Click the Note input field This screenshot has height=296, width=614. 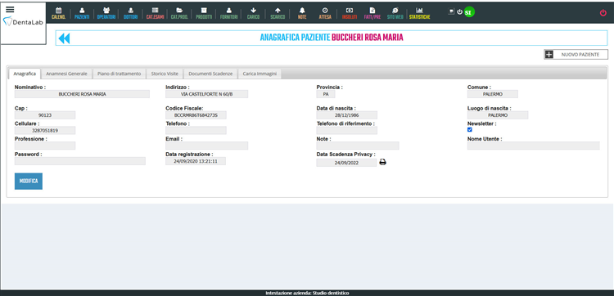click(358, 146)
